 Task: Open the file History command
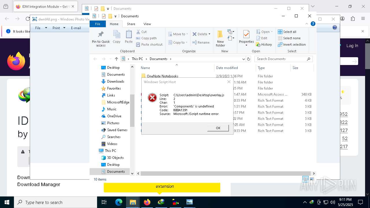(264, 44)
